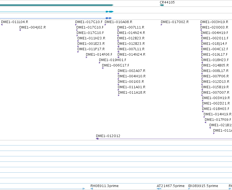This screenshot has height=190, width=232.
Task: Click the DME1-011L04.R label
Action: click(x=14, y=22)
